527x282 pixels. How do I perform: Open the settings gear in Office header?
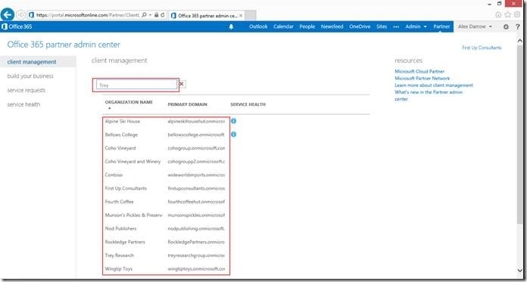(x=506, y=27)
